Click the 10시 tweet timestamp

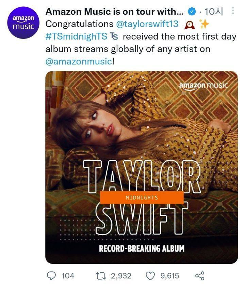[x=214, y=12]
